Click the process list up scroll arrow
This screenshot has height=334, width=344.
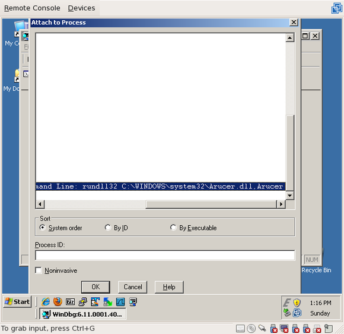click(x=290, y=38)
